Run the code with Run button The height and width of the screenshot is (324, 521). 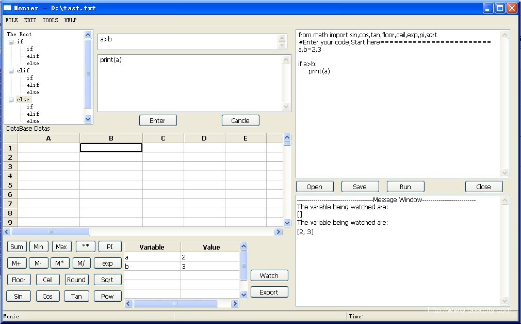tap(405, 187)
